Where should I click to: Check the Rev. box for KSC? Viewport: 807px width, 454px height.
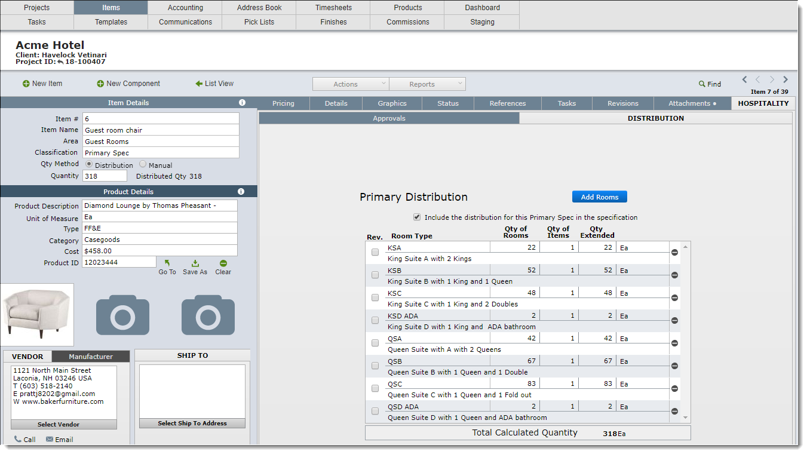(x=375, y=297)
